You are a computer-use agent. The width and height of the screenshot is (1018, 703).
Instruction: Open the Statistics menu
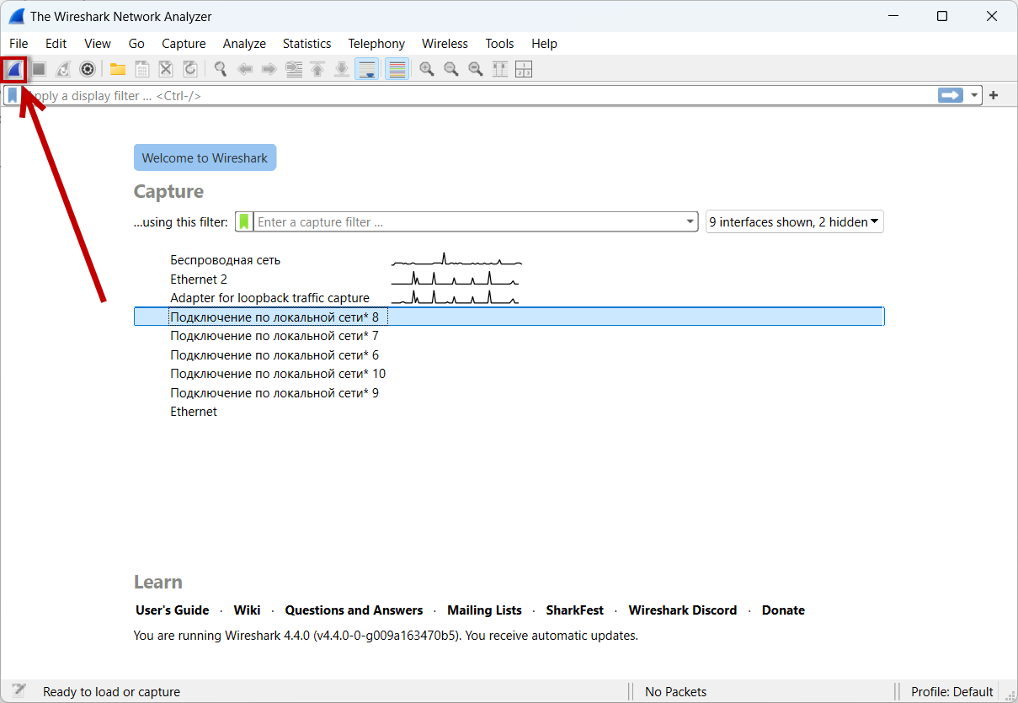pyautogui.click(x=306, y=44)
